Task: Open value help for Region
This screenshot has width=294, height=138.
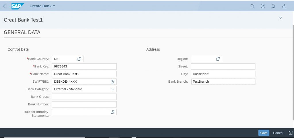Action: tap(218, 59)
